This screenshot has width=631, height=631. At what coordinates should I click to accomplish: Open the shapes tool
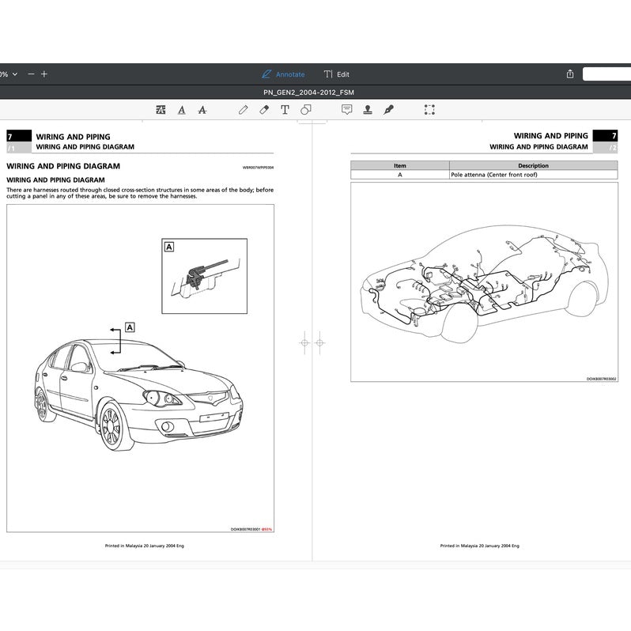tap(305, 110)
